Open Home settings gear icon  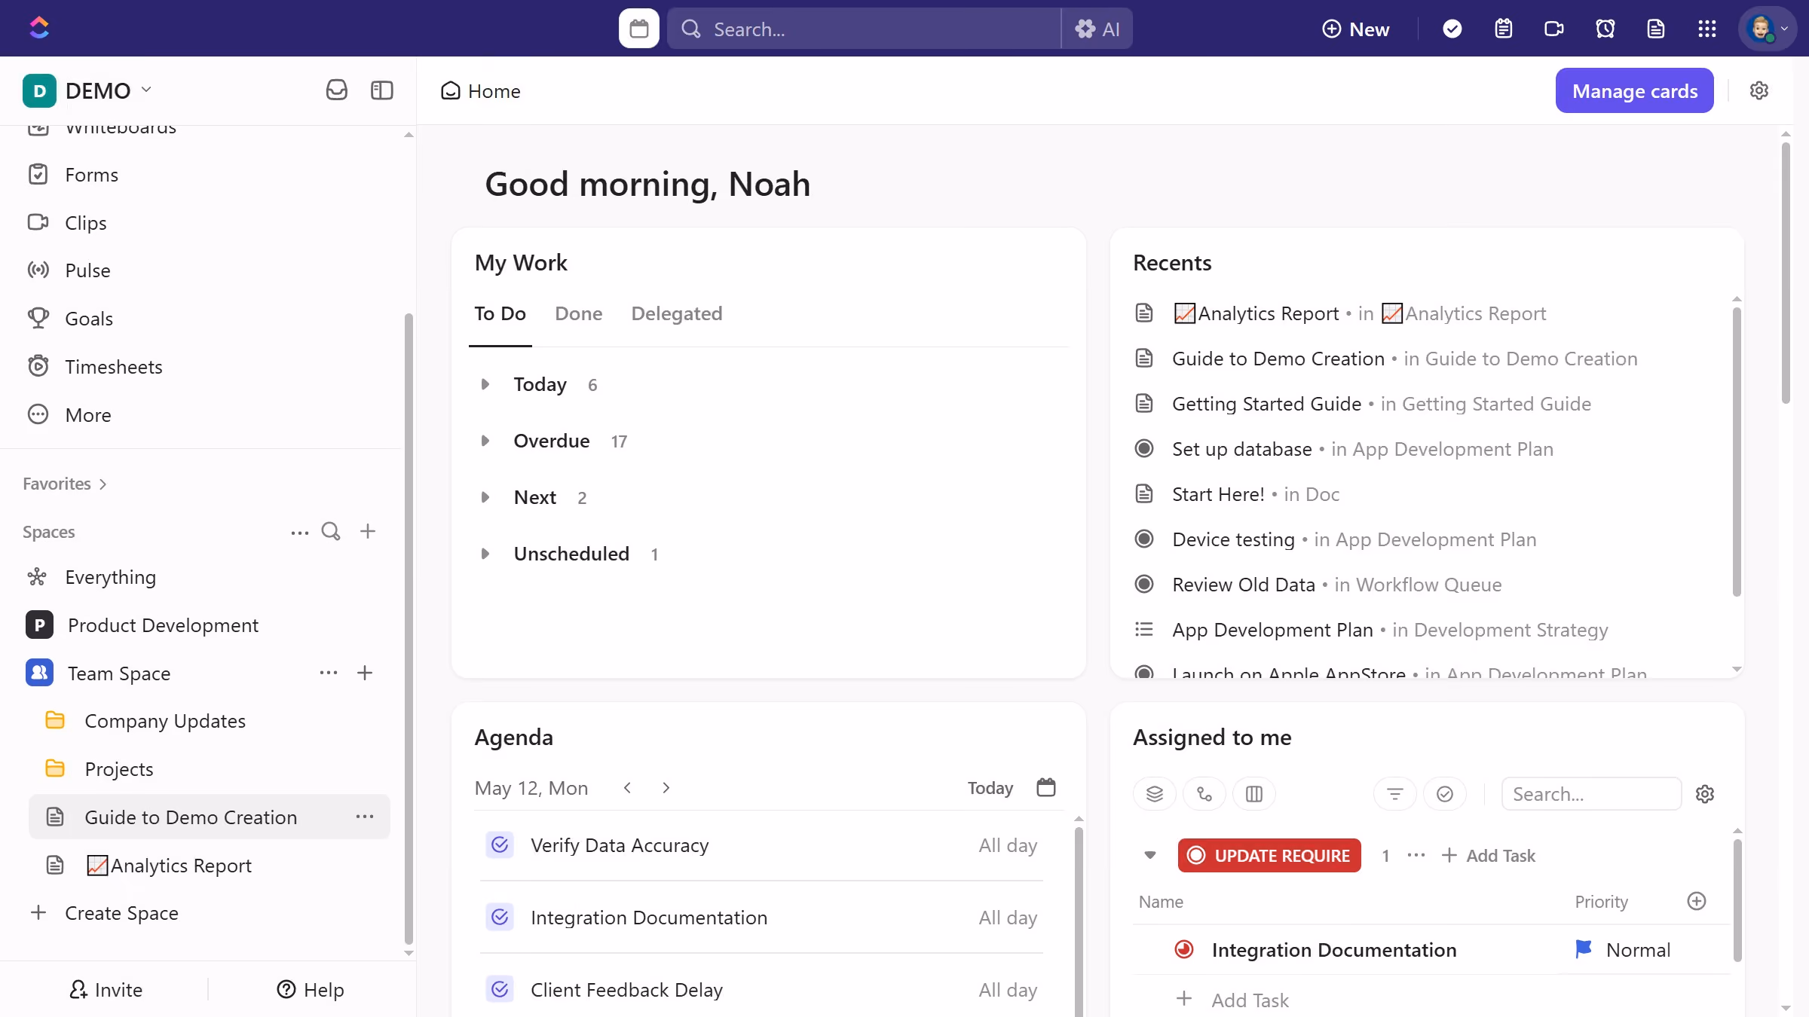tap(1758, 90)
